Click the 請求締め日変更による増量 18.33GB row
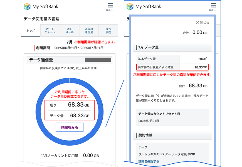Viewport: 242px width, 167px height. click(172, 67)
